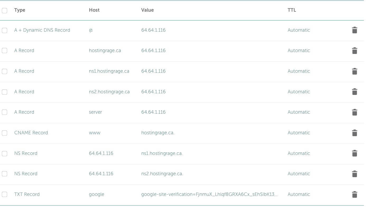Click 64.64.1.116 value in server row
Screen dimensions: 370x207
[x=154, y=112]
